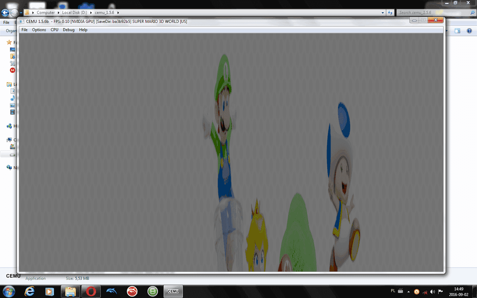Close the CEMU emulator window
Viewport: 477px width, 298px height.
(436, 20)
